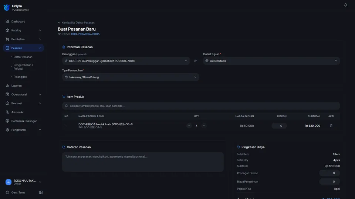This screenshot has width=355, height=199.
Task: Expand the Katalog menu chevron
Action: click(x=40, y=30)
